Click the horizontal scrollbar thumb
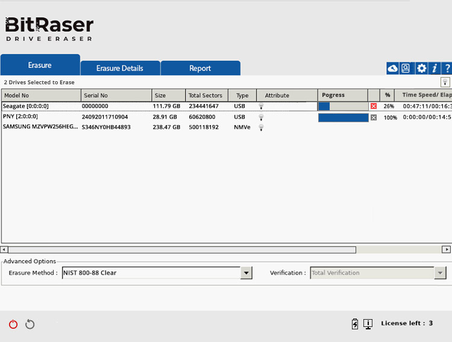Viewport: 452px width, 342px height. coord(182,249)
